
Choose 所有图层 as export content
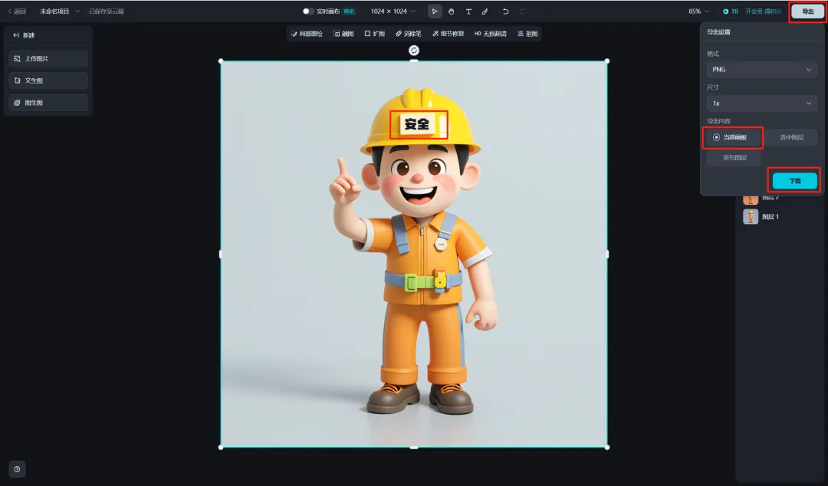pos(734,158)
